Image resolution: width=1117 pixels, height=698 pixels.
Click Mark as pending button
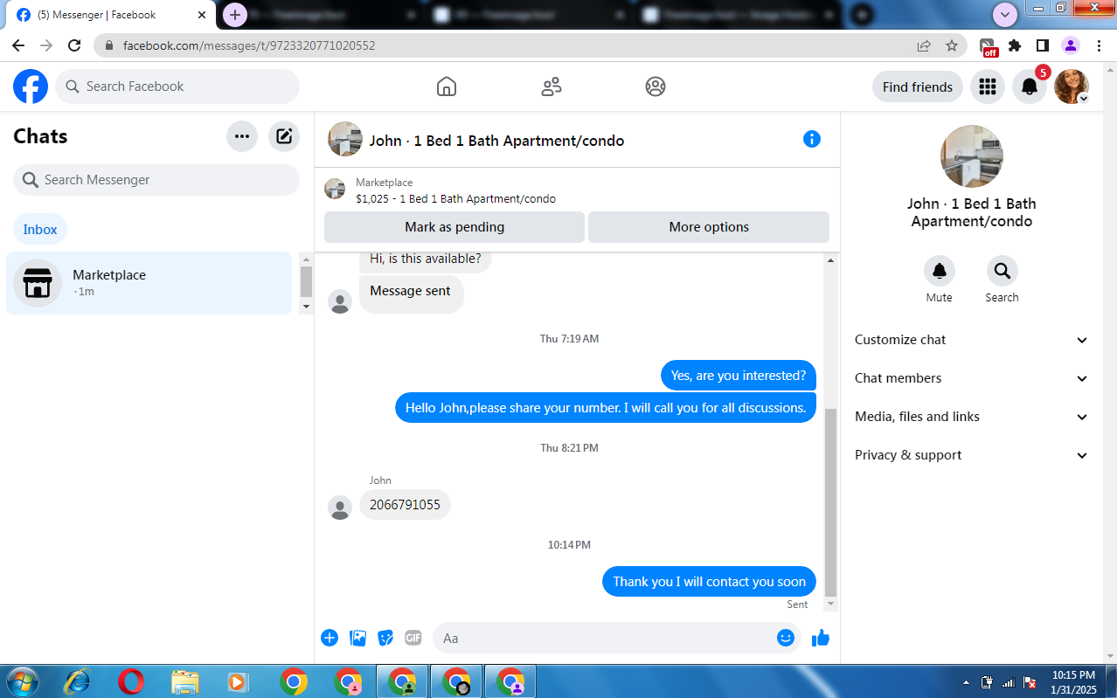tap(454, 227)
